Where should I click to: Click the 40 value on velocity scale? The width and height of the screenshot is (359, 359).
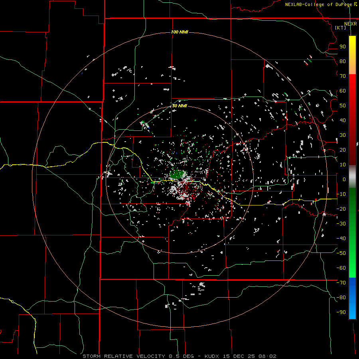coord(343,120)
